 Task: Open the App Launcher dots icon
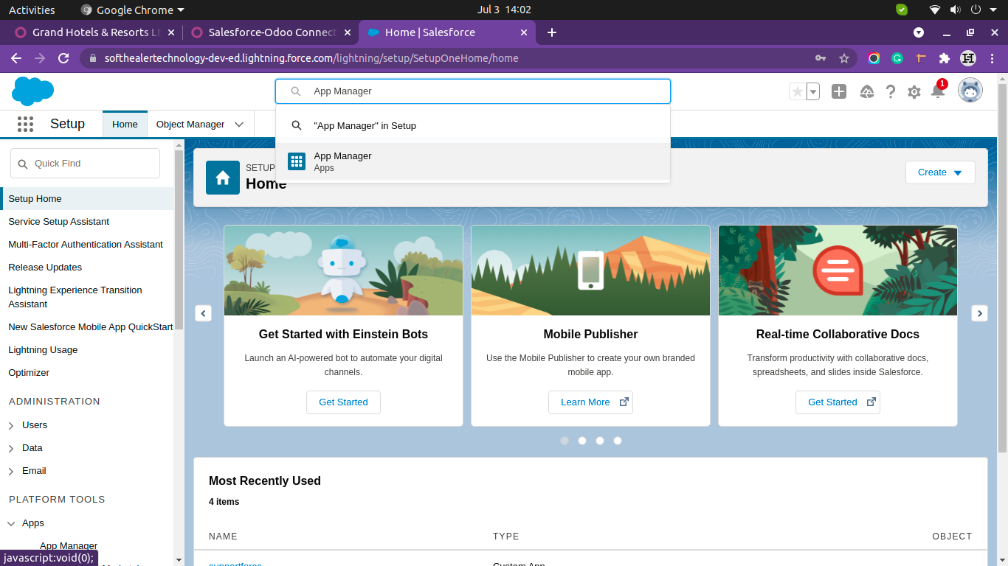[x=25, y=124]
